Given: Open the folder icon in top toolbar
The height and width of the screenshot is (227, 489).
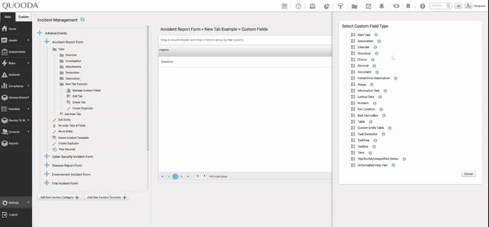Looking at the screenshot, I should coord(355,6).
